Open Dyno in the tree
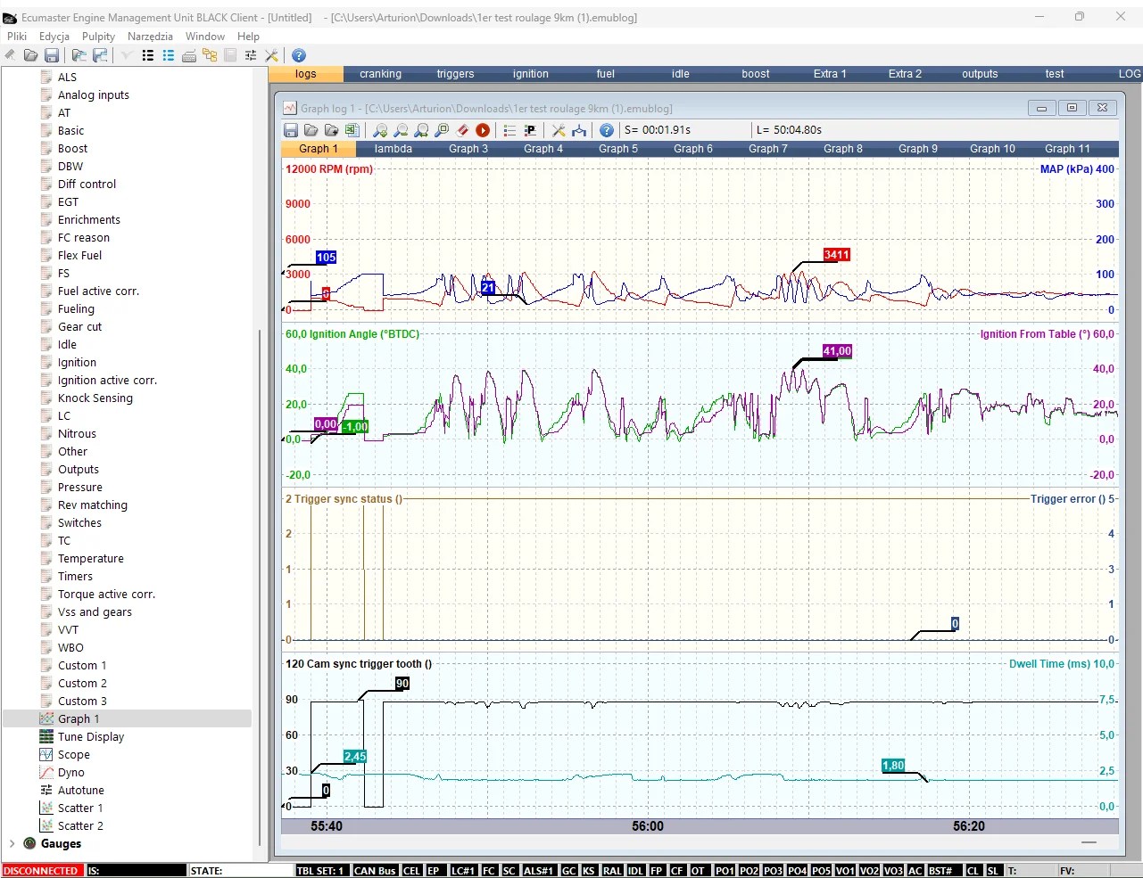 click(x=71, y=772)
